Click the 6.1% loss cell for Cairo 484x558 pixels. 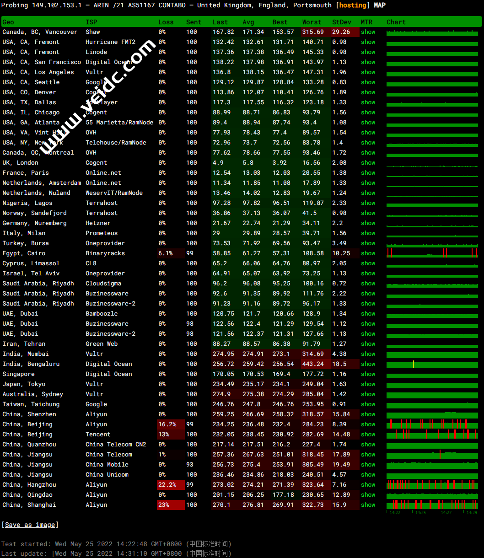coord(171,253)
